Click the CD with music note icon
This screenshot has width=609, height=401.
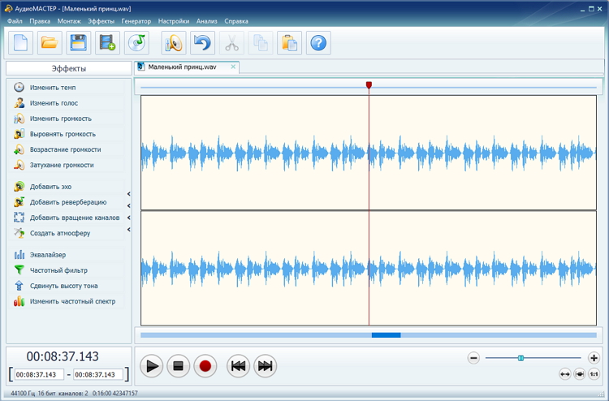(x=138, y=43)
